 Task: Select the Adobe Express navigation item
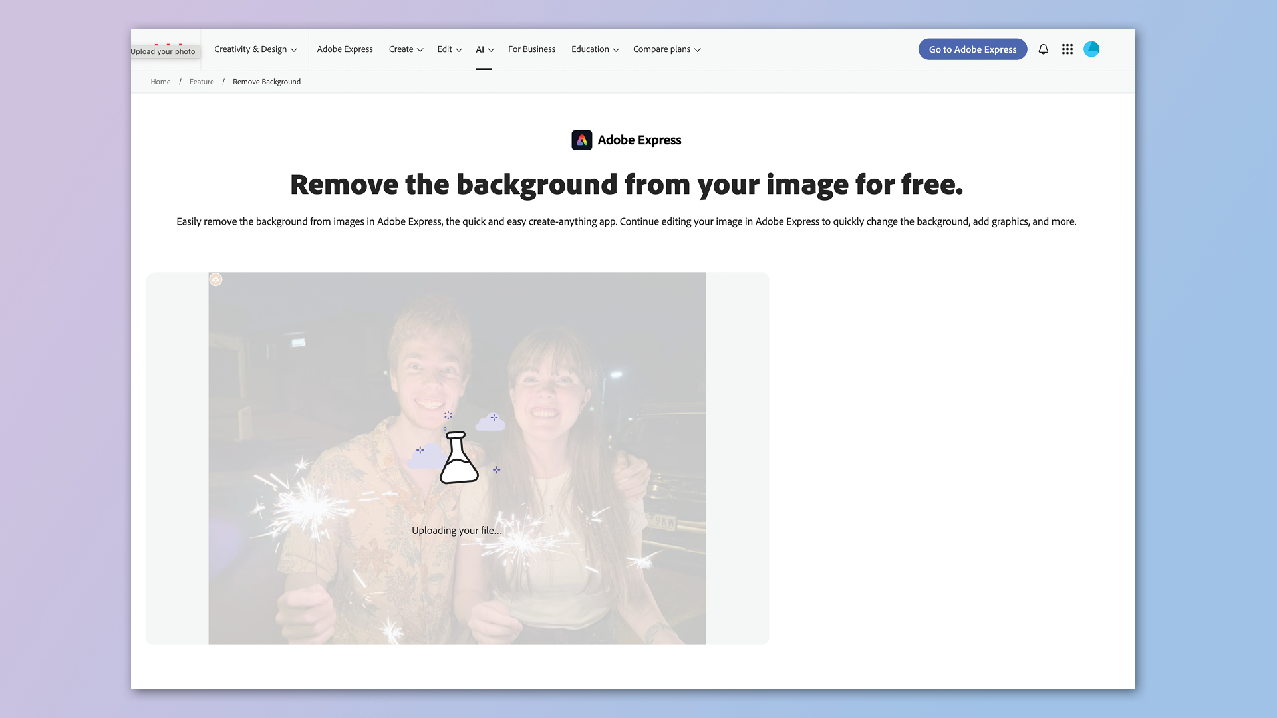tap(345, 49)
